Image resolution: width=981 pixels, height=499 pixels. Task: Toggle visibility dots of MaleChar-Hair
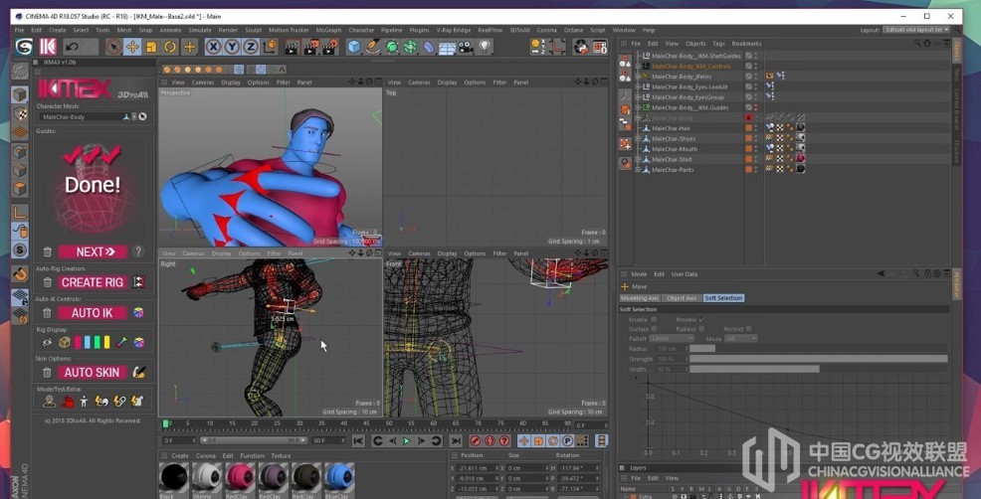pyautogui.click(x=755, y=128)
